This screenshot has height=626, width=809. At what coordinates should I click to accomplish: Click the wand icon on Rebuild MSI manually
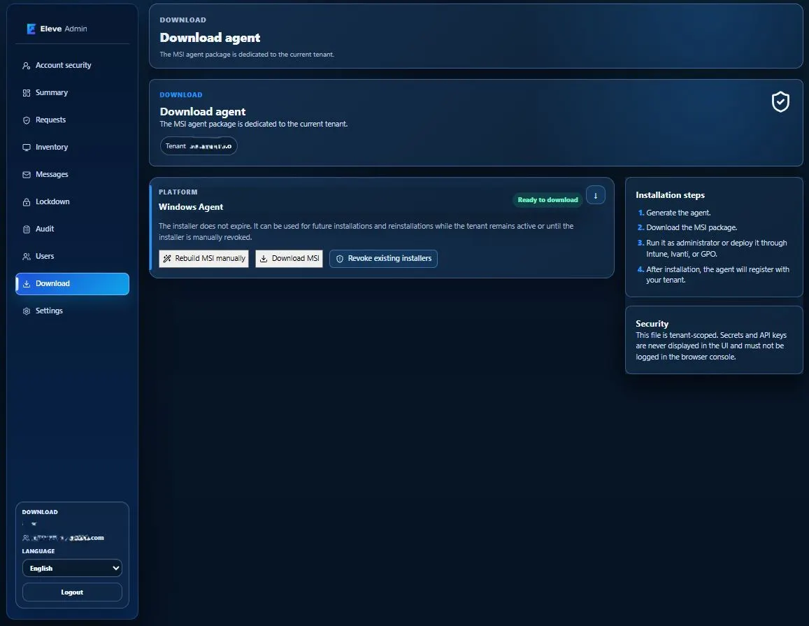167,259
